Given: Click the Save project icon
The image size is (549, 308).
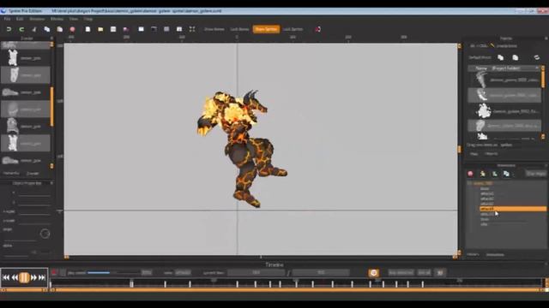Looking at the screenshot, I should tap(113, 29).
